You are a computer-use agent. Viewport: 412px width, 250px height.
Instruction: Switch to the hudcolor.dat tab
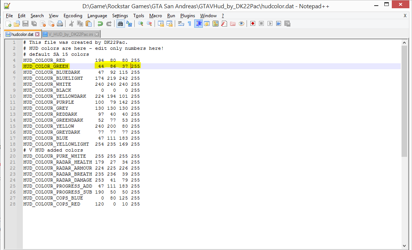point(22,34)
